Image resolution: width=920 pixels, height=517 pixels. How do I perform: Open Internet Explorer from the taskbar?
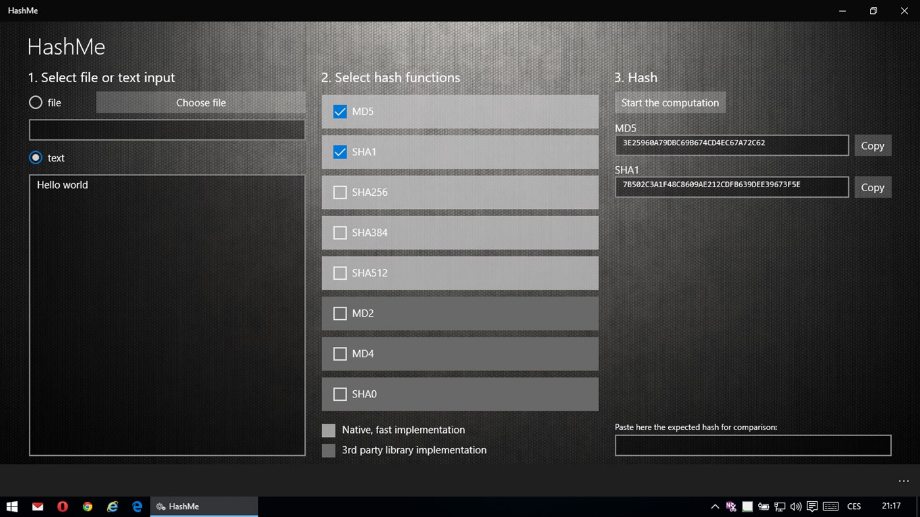[x=112, y=506]
